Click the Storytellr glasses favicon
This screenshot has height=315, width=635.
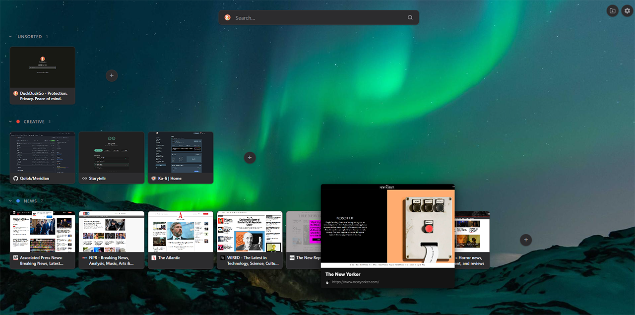84,179
